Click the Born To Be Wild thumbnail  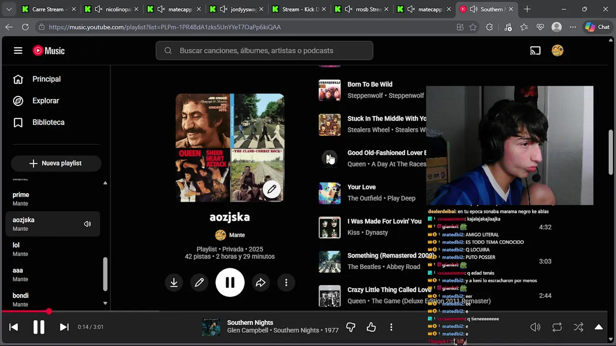pos(330,90)
